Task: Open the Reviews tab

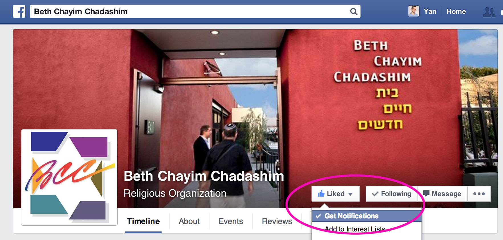Action: pos(277,221)
